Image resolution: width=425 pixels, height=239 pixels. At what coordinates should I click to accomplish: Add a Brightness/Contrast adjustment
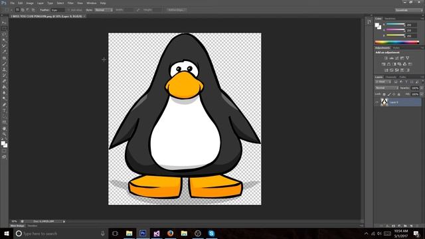click(386, 58)
